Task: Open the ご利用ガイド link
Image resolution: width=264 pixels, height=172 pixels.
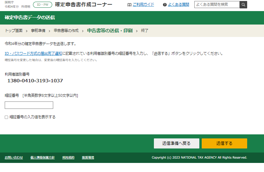Action: pyautogui.click(x=143, y=5)
